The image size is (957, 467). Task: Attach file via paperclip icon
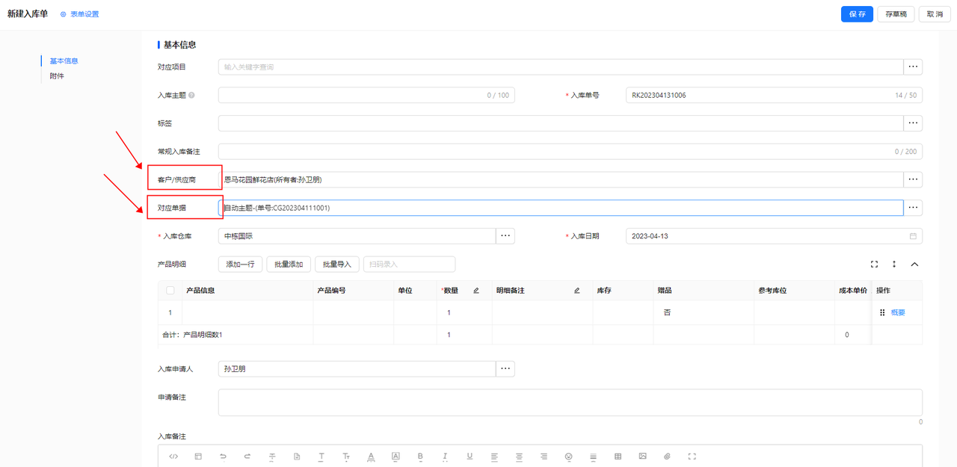[667, 456]
